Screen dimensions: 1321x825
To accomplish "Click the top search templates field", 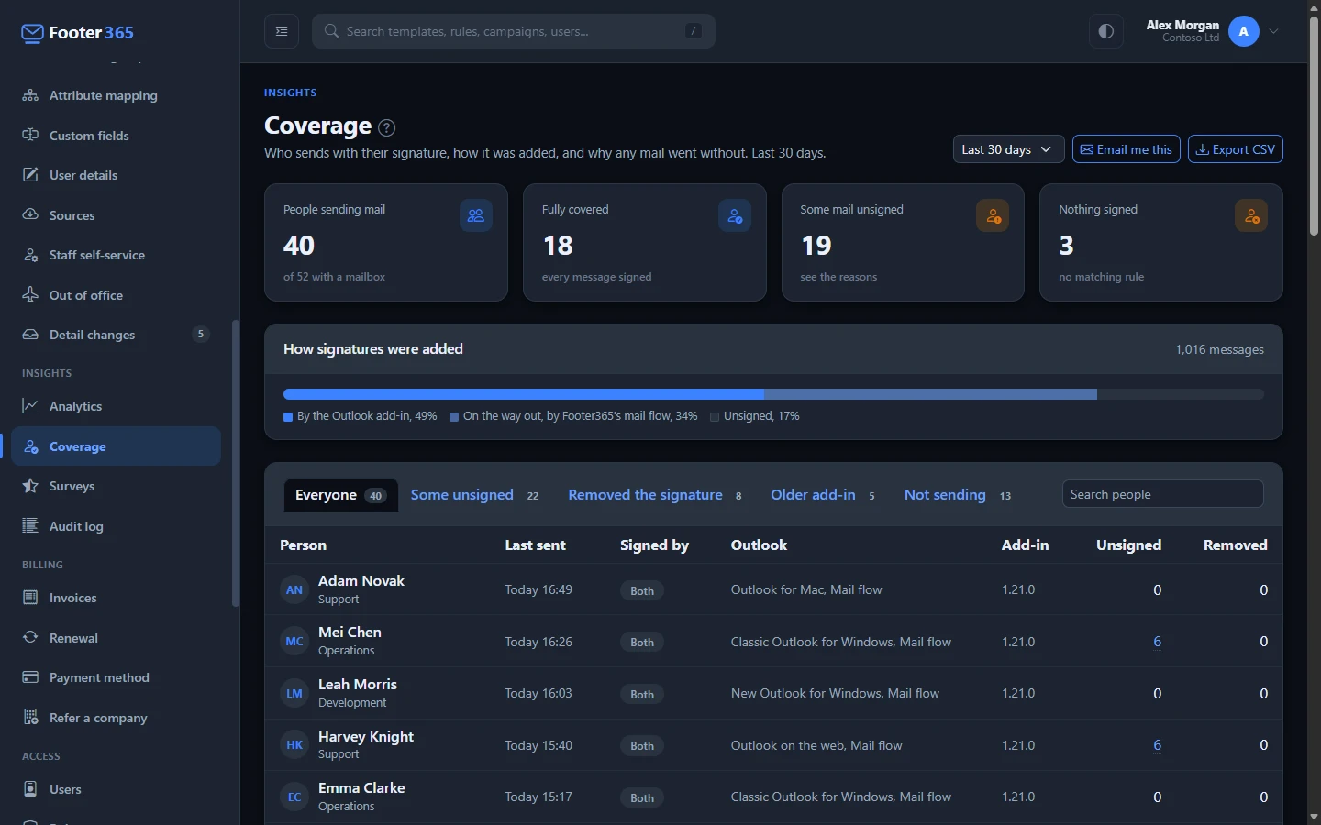I will click(x=514, y=31).
